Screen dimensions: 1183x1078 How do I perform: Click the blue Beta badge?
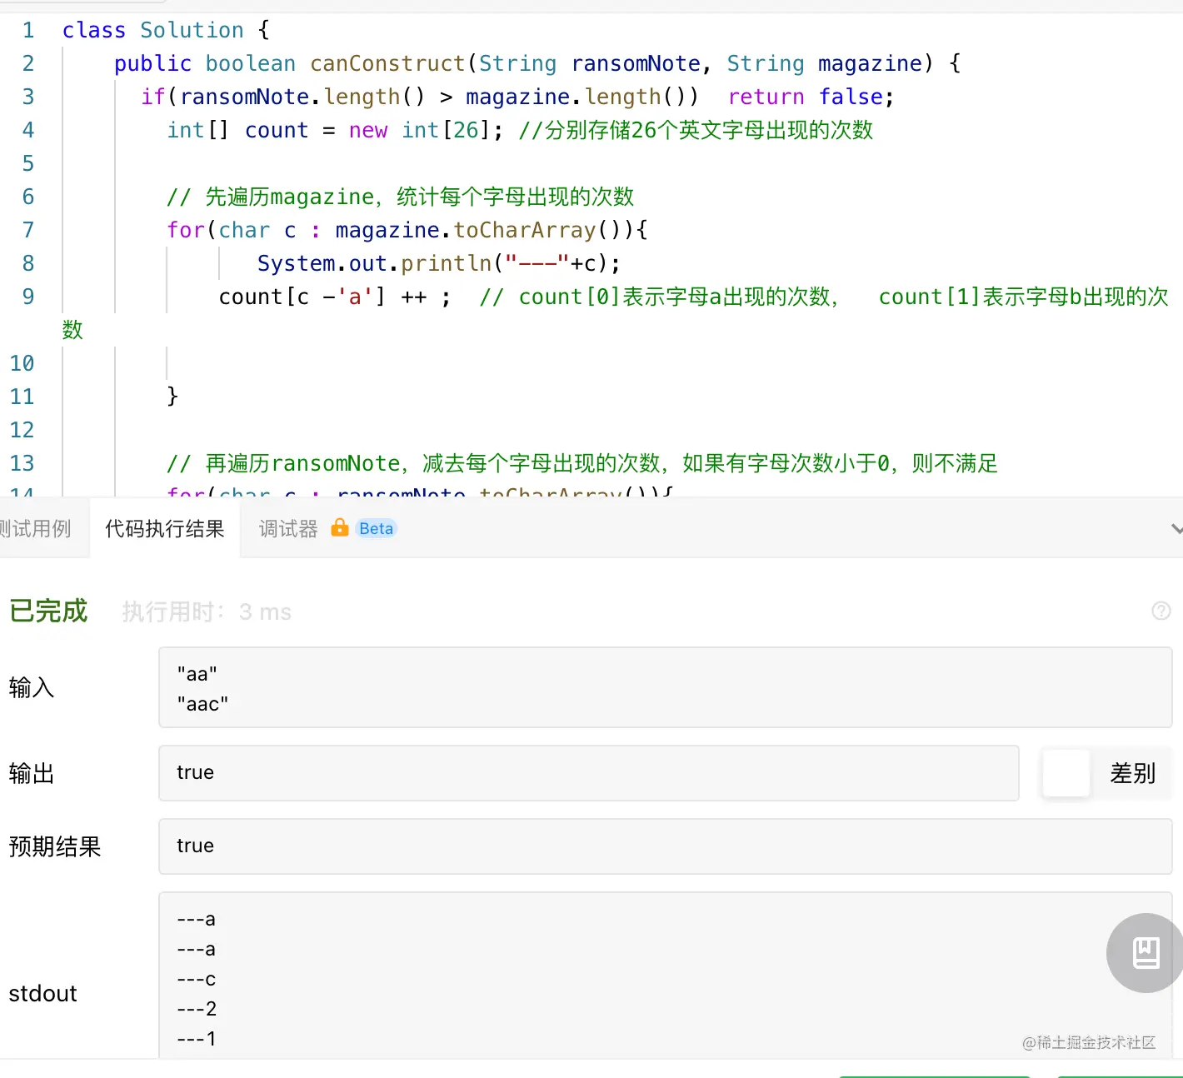(376, 528)
